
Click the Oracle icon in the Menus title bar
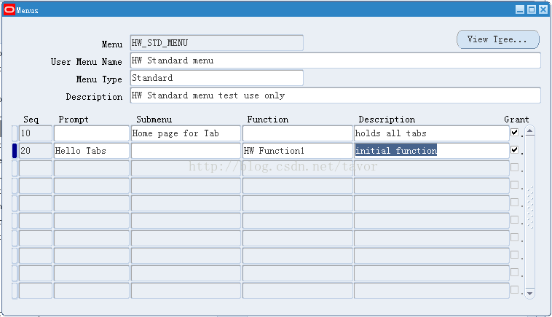[9, 10]
